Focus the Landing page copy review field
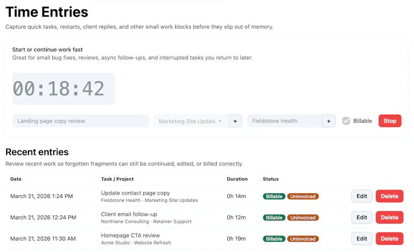 pyautogui.click(x=80, y=121)
